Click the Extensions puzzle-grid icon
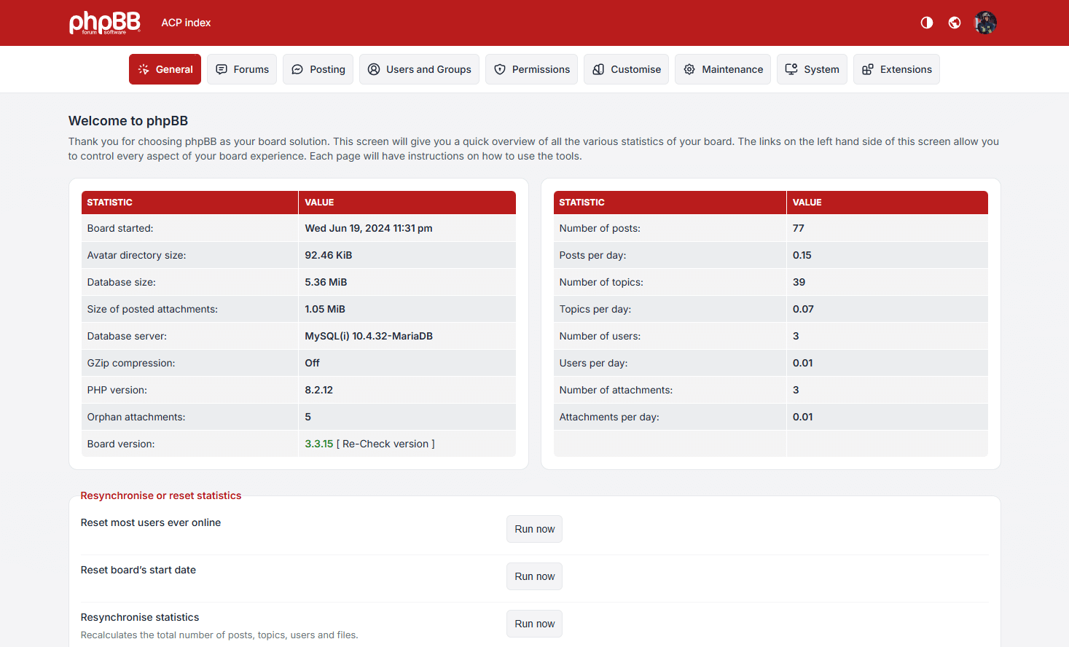 click(867, 69)
